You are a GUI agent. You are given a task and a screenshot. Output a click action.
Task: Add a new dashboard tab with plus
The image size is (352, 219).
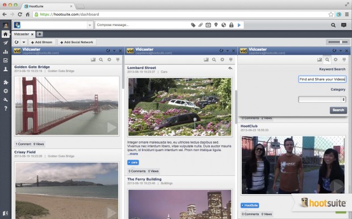40,34
